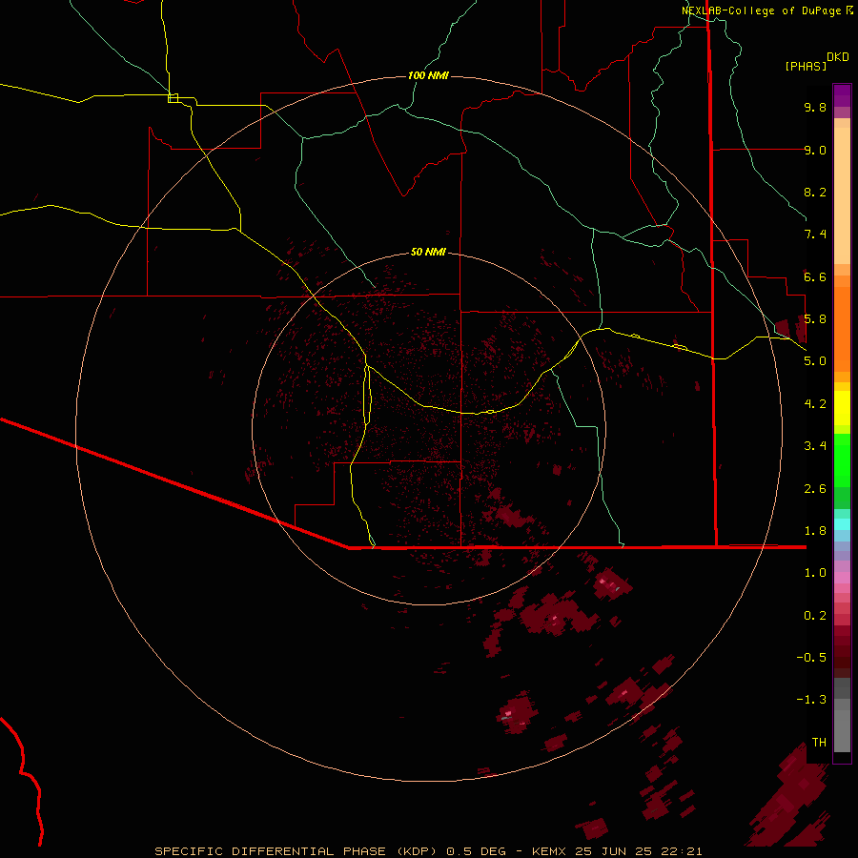Click the 50 NMI range ring label

(x=428, y=252)
